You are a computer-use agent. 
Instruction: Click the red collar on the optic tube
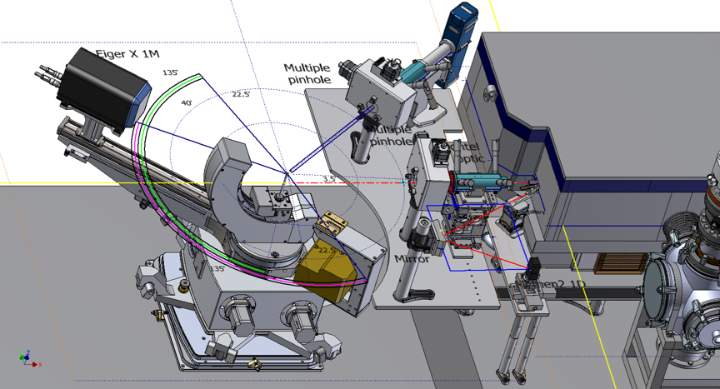(452, 182)
